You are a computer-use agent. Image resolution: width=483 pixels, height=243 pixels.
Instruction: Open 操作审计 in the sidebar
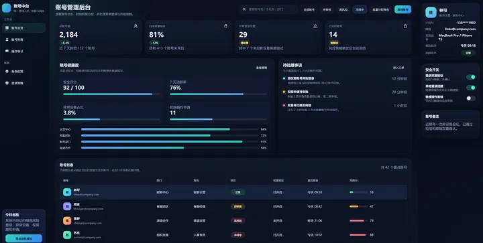point(23,52)
